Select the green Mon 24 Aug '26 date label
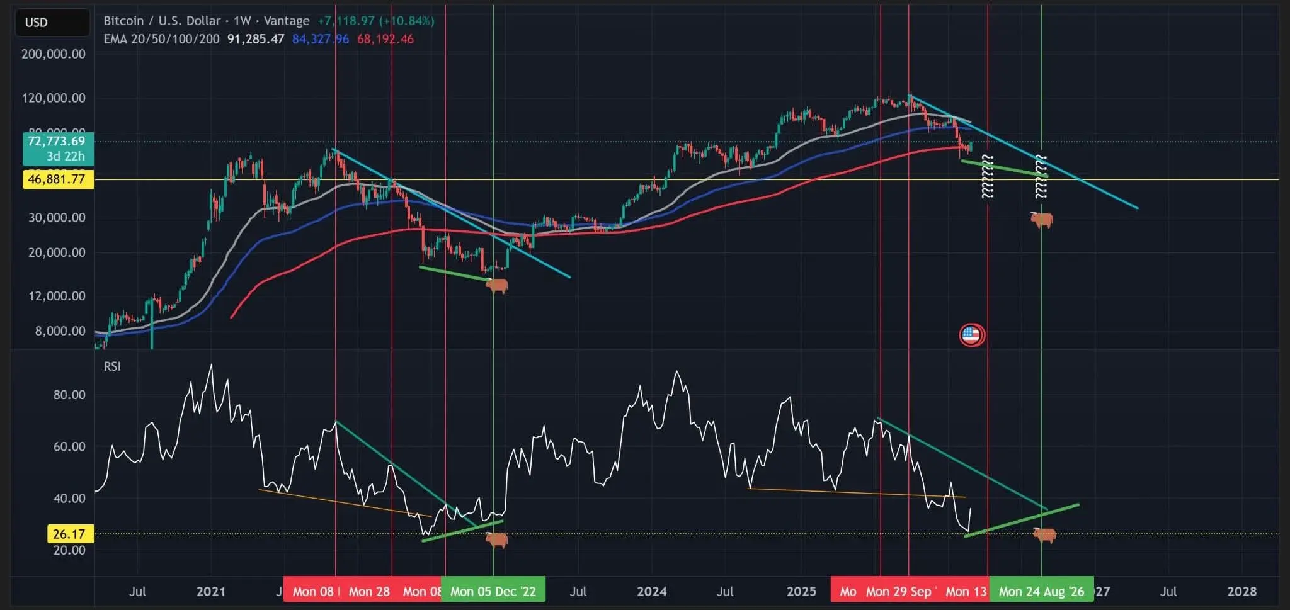Viewport: 1290px width, 610px height. [x=1041, y=592]
